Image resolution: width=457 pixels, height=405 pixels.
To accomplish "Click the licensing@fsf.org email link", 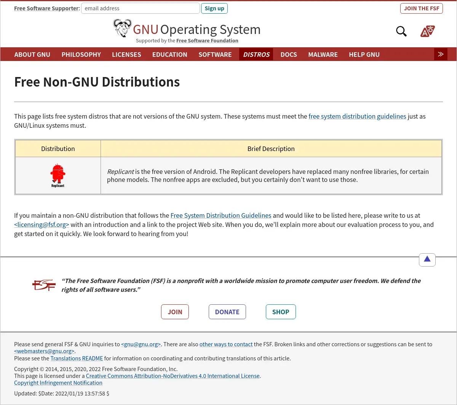I will [x=42, y=225].
